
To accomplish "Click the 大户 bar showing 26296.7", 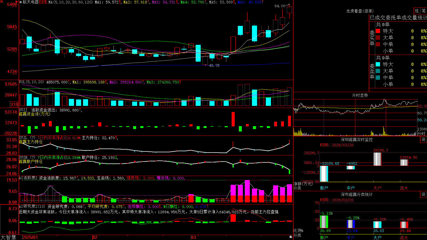I will pyautogui.click(x=377, y=159).
